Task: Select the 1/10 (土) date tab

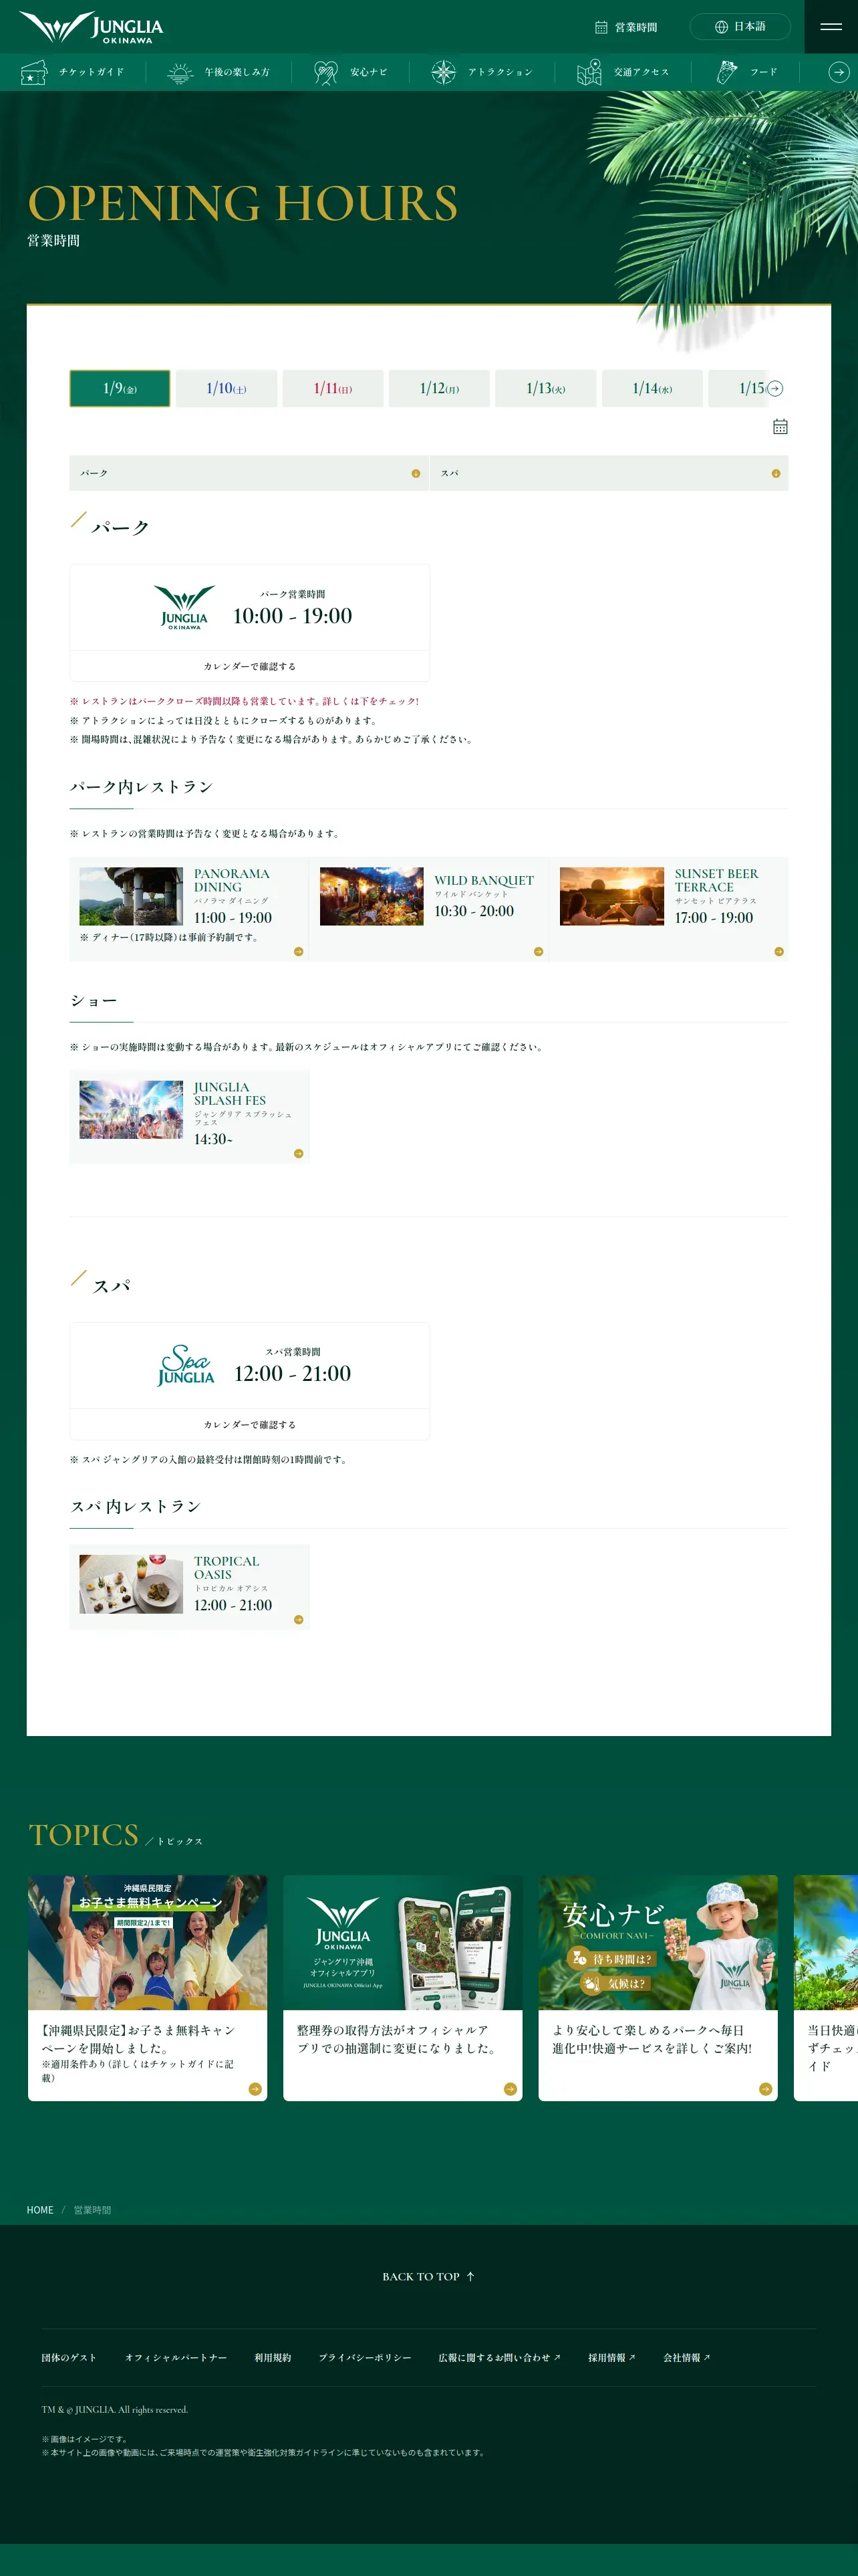Action: click(227, 388)
